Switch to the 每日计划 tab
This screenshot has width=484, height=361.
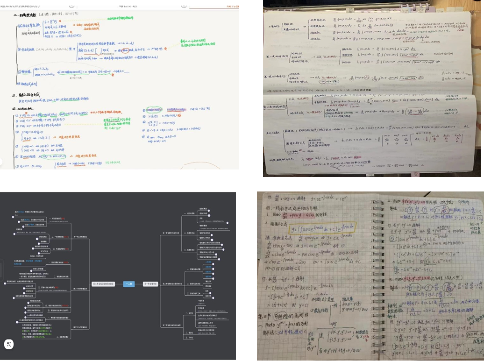click(128, 5)
